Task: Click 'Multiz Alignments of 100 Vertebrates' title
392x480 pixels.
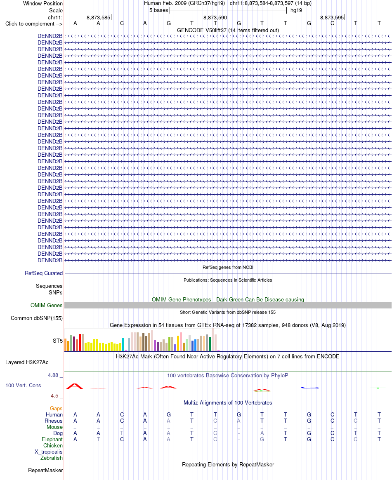Action: (x=228, y=402)
